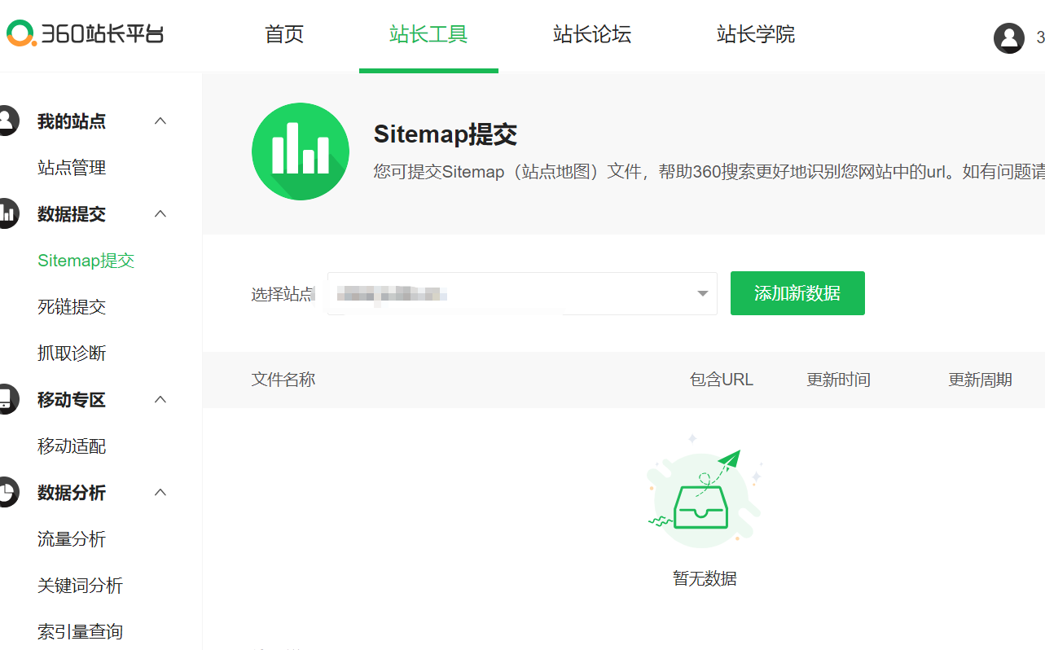
Task: Click the green Sitemap提交 chart icon
Action: tap(301, 152)
